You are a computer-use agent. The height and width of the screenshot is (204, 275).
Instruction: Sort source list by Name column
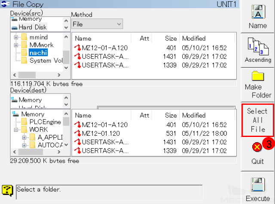[x=102, y=38]
